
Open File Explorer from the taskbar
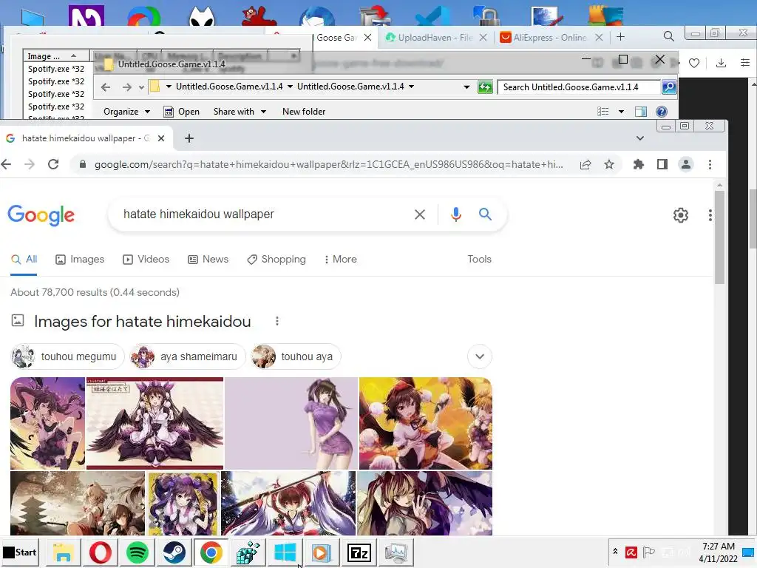[64, 552]
